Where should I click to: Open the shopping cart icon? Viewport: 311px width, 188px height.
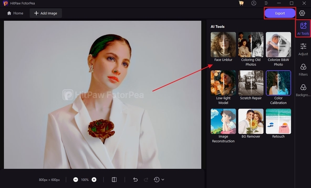point(241,3)
